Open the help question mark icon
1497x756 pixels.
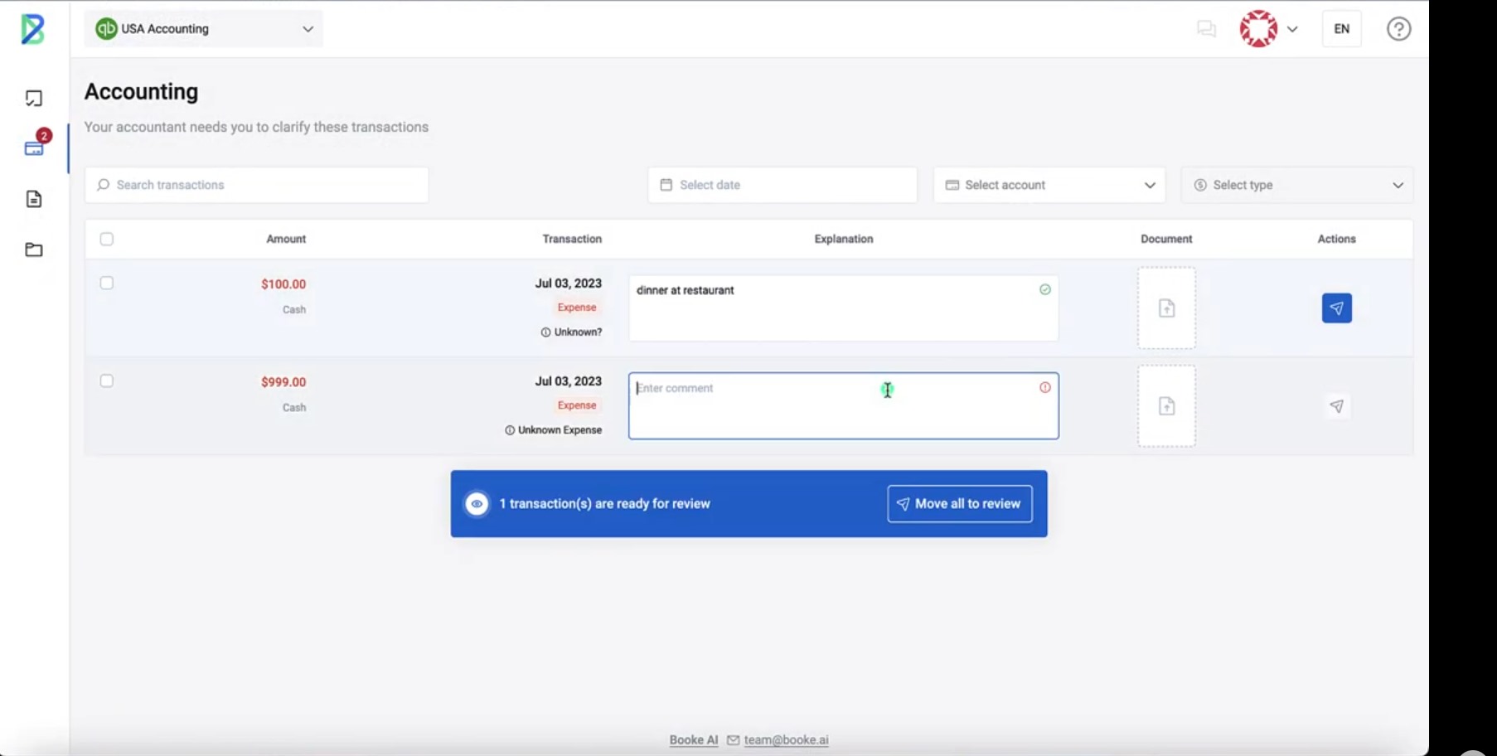pyautogui.click(x=1399, y=29)
